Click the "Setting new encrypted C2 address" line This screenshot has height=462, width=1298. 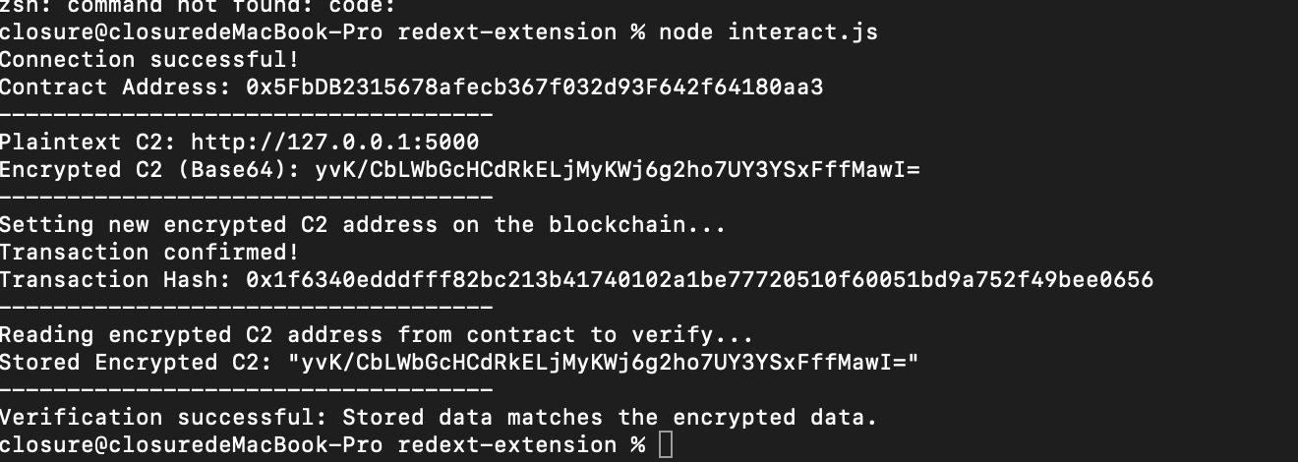[x=362, y=225]
